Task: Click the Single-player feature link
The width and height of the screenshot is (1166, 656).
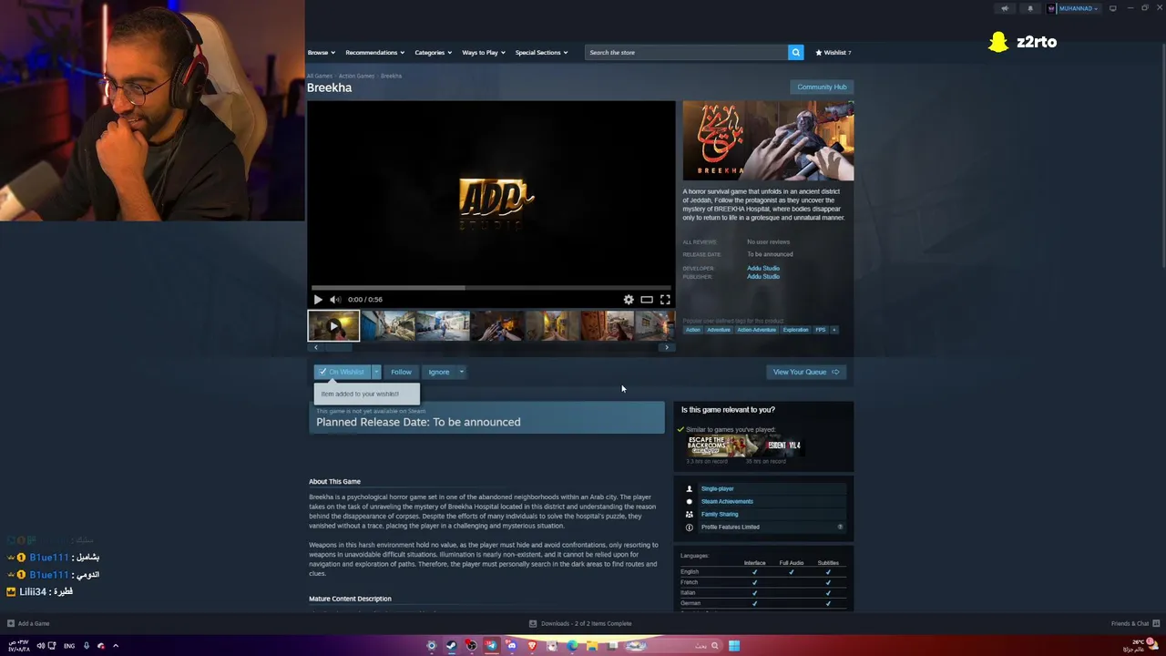Action: [717, 489]
